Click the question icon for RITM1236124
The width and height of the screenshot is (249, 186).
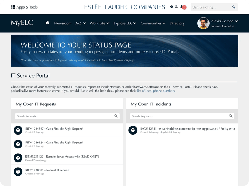[x=18, y=144]
